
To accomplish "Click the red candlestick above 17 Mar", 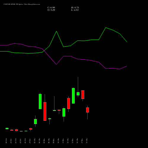I will click(x=83, y=94).
